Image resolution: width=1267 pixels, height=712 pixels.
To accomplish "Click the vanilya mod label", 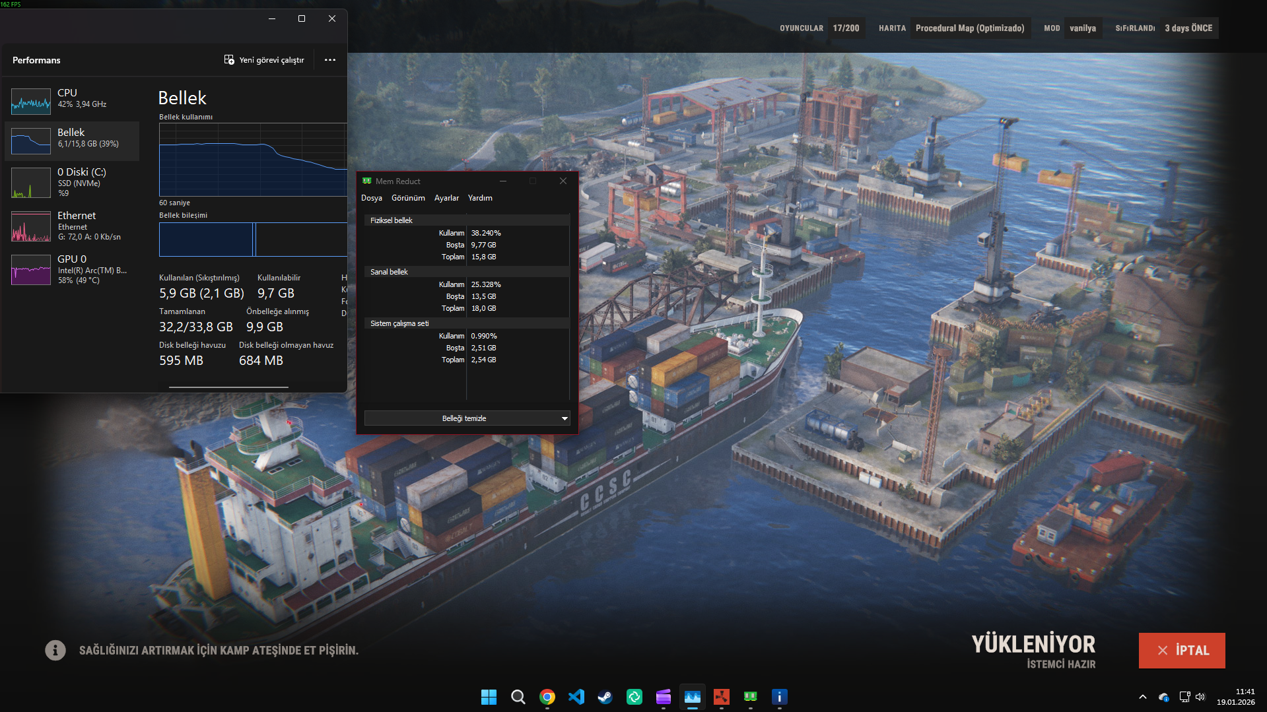I will click(1083, 28).
